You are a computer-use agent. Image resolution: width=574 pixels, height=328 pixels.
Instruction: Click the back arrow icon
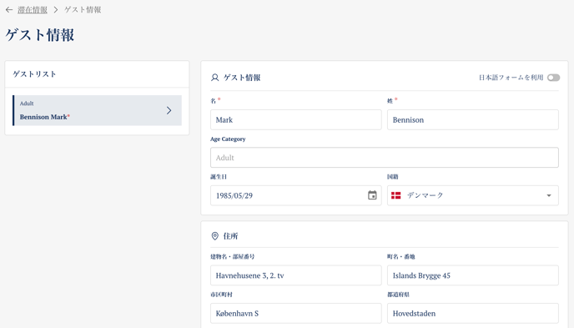[9, 10]
